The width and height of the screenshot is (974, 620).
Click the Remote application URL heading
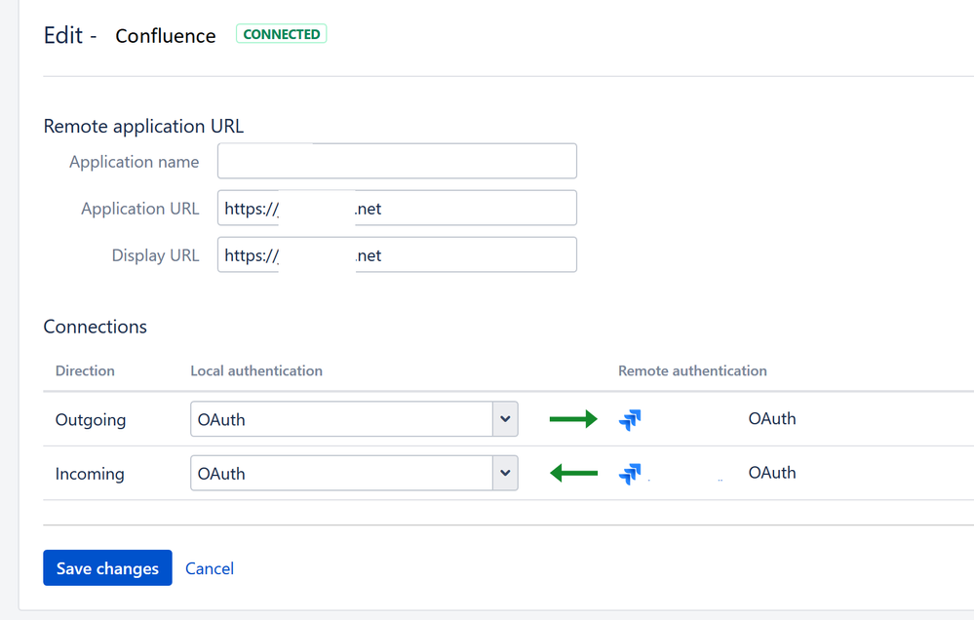pyautogui.click(x=143, y=126)
